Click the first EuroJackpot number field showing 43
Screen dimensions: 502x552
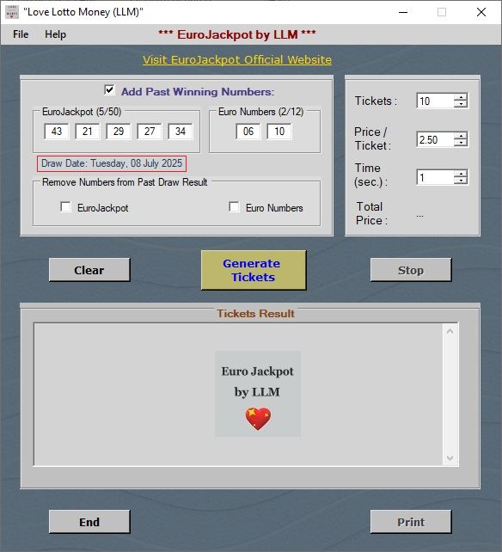[57, 132]
